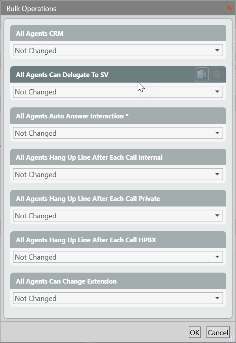Screen dimensions: 236x343
Task: Click the OK button
Action: tap(195, 332)
